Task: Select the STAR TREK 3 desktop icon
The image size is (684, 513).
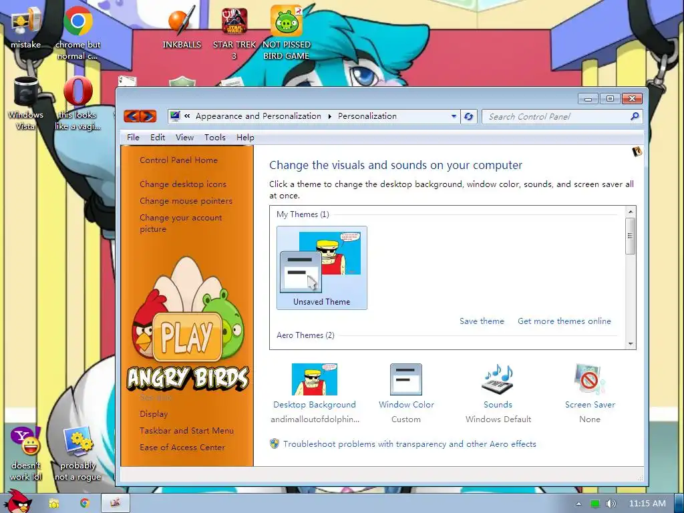Action: coord(234,33)
